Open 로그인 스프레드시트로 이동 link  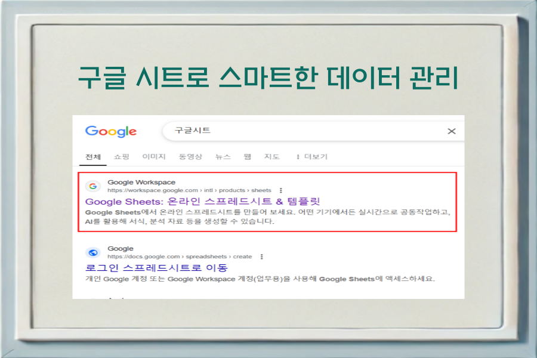[156, 268]
